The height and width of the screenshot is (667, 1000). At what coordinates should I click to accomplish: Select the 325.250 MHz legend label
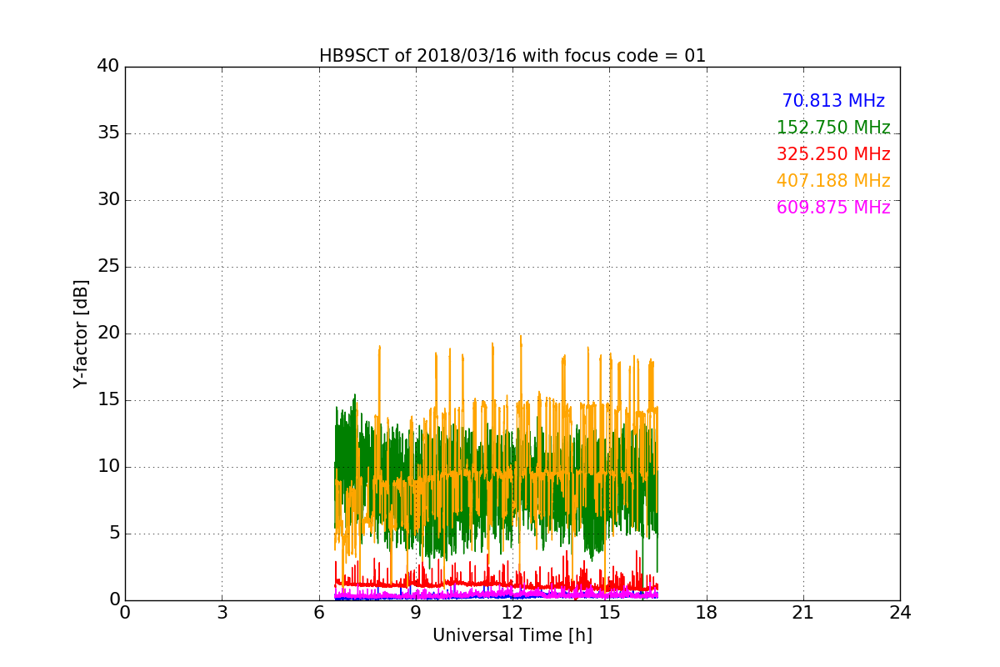pos(833,154)
